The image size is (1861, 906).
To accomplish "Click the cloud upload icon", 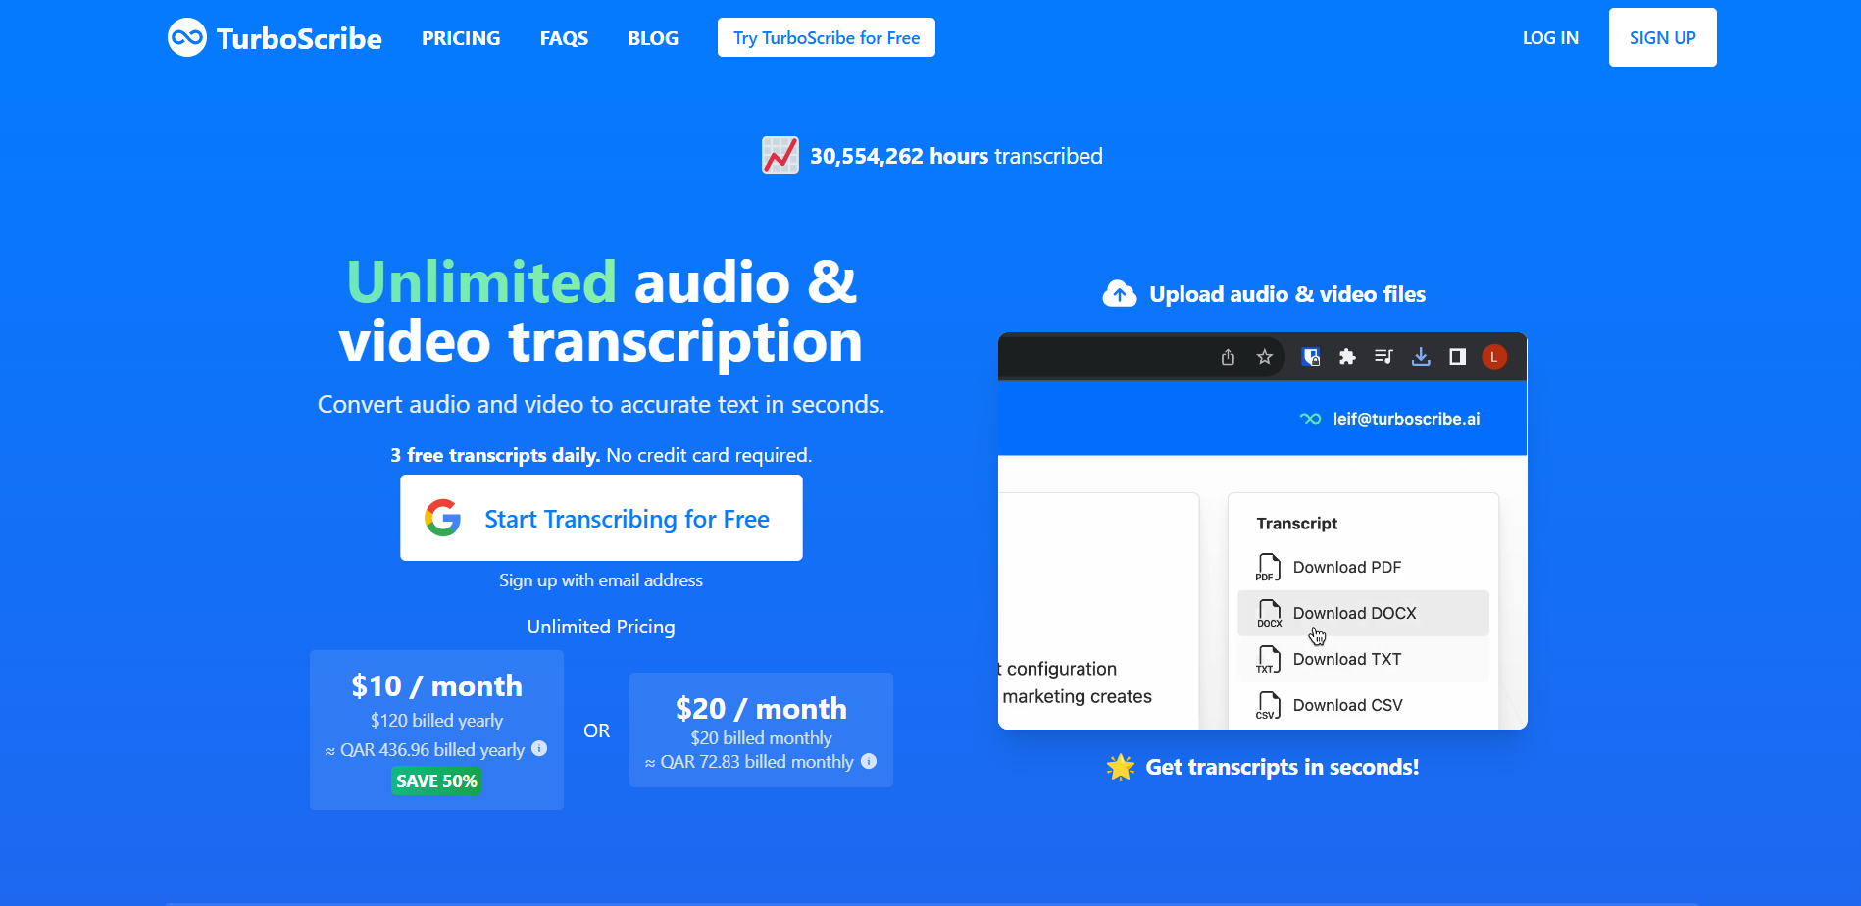I will (x=1120, y=293).
